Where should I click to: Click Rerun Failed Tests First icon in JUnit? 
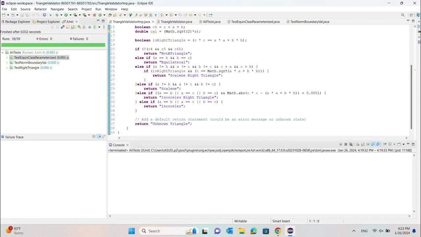pyautogui.click(x=84, y=27)
